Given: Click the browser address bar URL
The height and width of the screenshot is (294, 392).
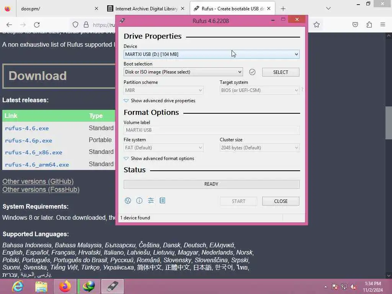Looking at the screenshot, I should coord(104,25).
